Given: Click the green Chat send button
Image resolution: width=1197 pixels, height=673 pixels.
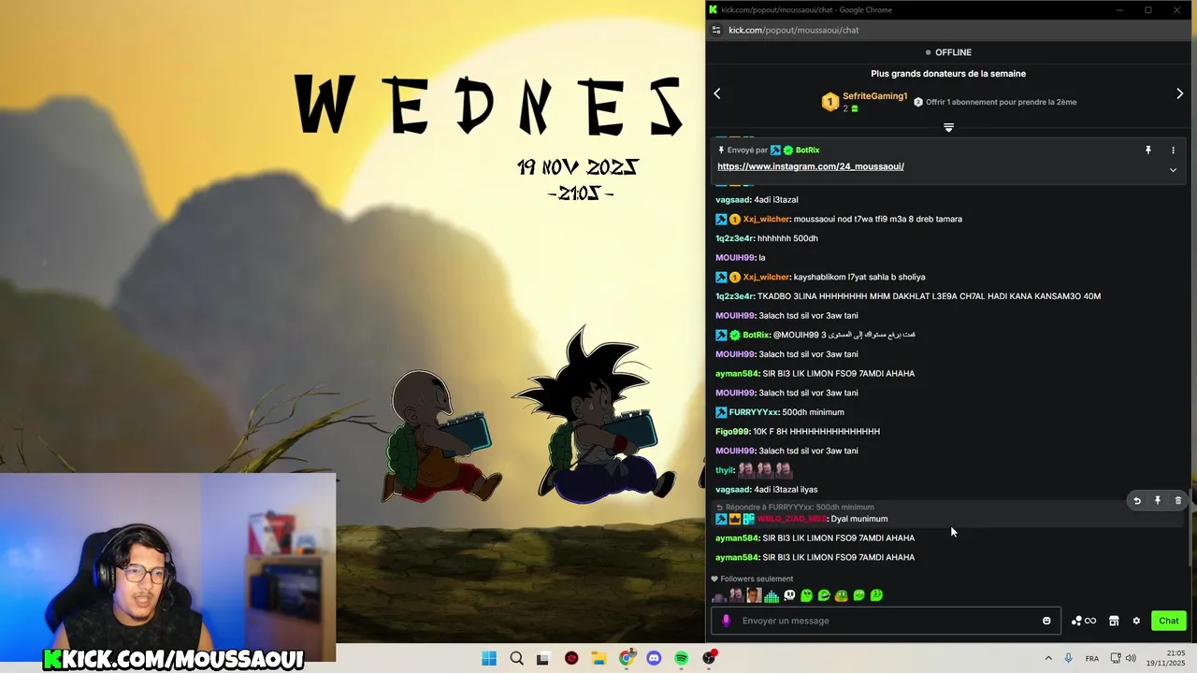Looking at the screenshot, I should pos(1169,621).
